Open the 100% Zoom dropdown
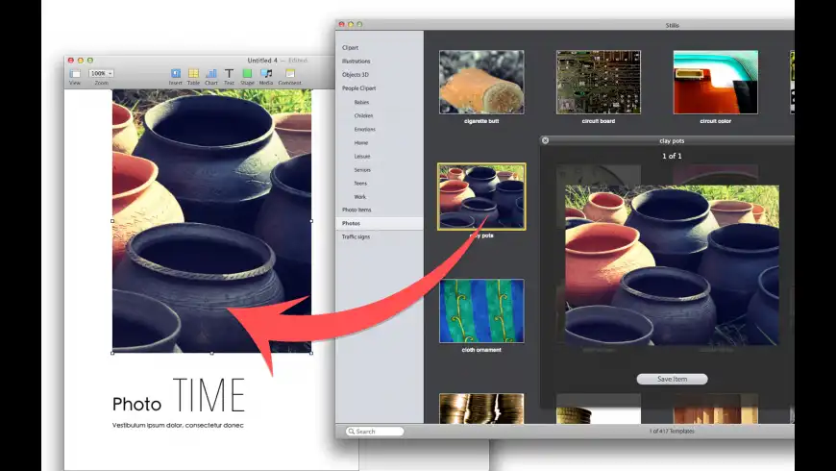Screen dimensions: 836x471 [x=101, y=74]
